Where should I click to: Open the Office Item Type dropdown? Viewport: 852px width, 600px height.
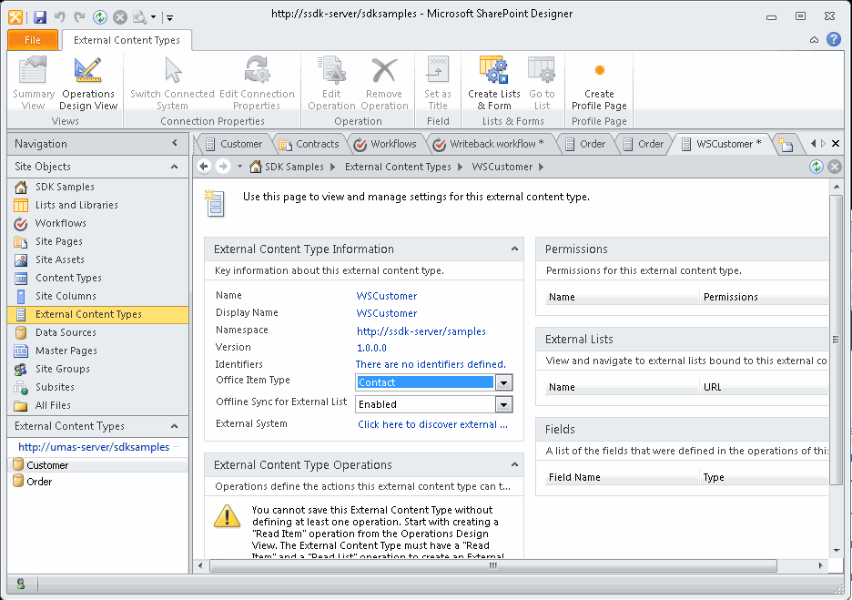(x=503, y=382)
